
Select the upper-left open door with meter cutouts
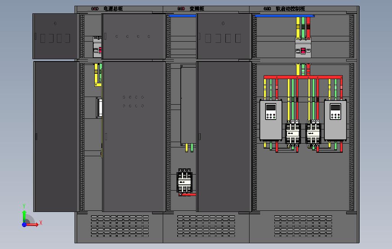(56, 36)
